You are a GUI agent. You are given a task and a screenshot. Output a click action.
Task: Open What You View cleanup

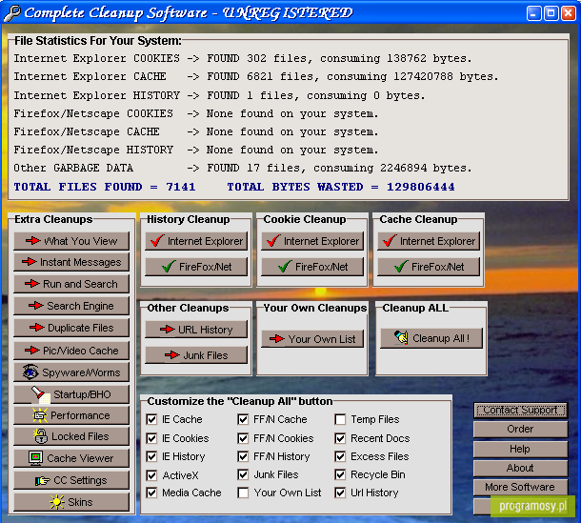(x=71, y=241)
